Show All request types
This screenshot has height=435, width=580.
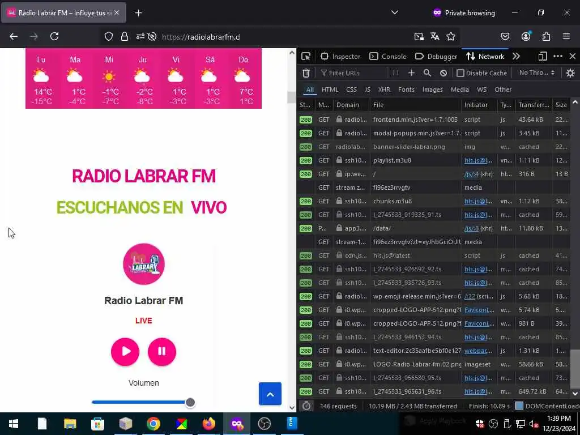click(310, 89)
